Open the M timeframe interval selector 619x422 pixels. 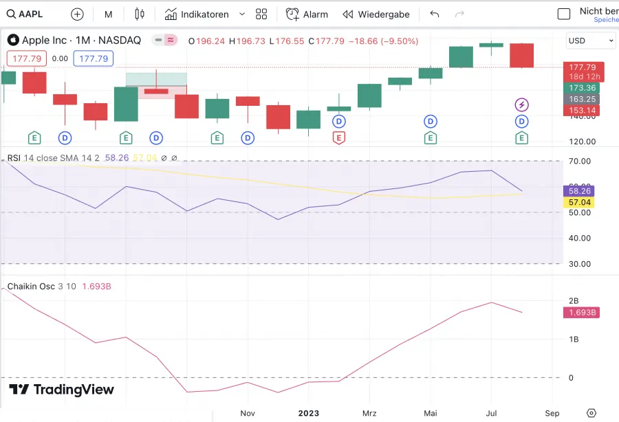tap(109, 14)
